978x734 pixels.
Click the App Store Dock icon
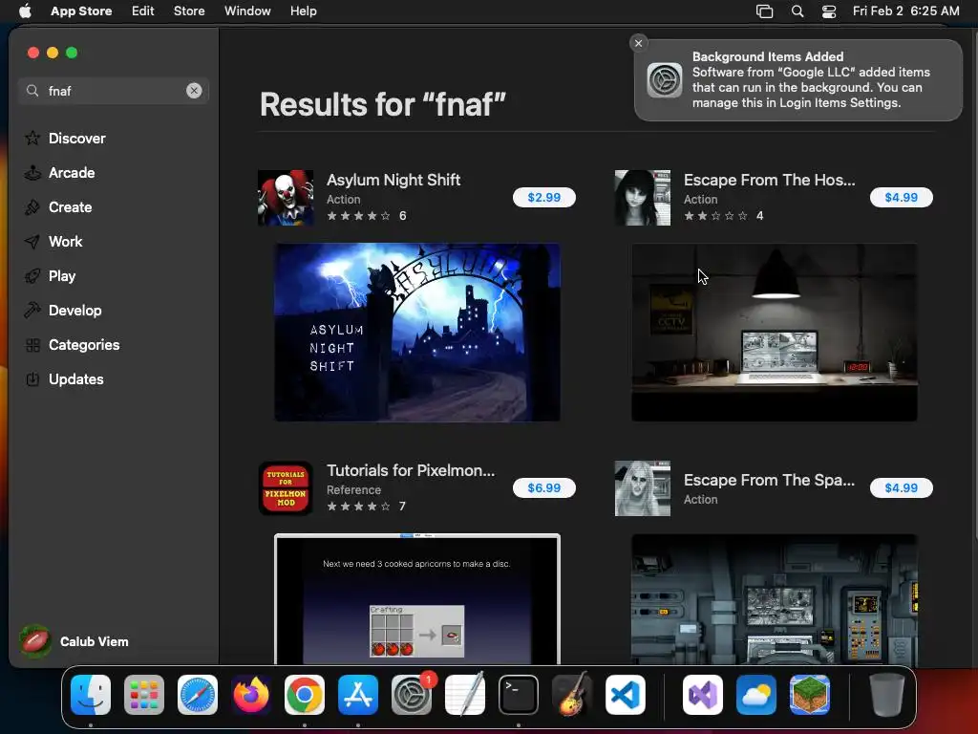point(358,695)
